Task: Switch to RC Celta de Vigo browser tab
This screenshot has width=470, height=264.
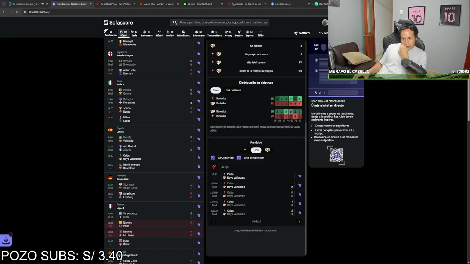Action: (x=115, y=4)
